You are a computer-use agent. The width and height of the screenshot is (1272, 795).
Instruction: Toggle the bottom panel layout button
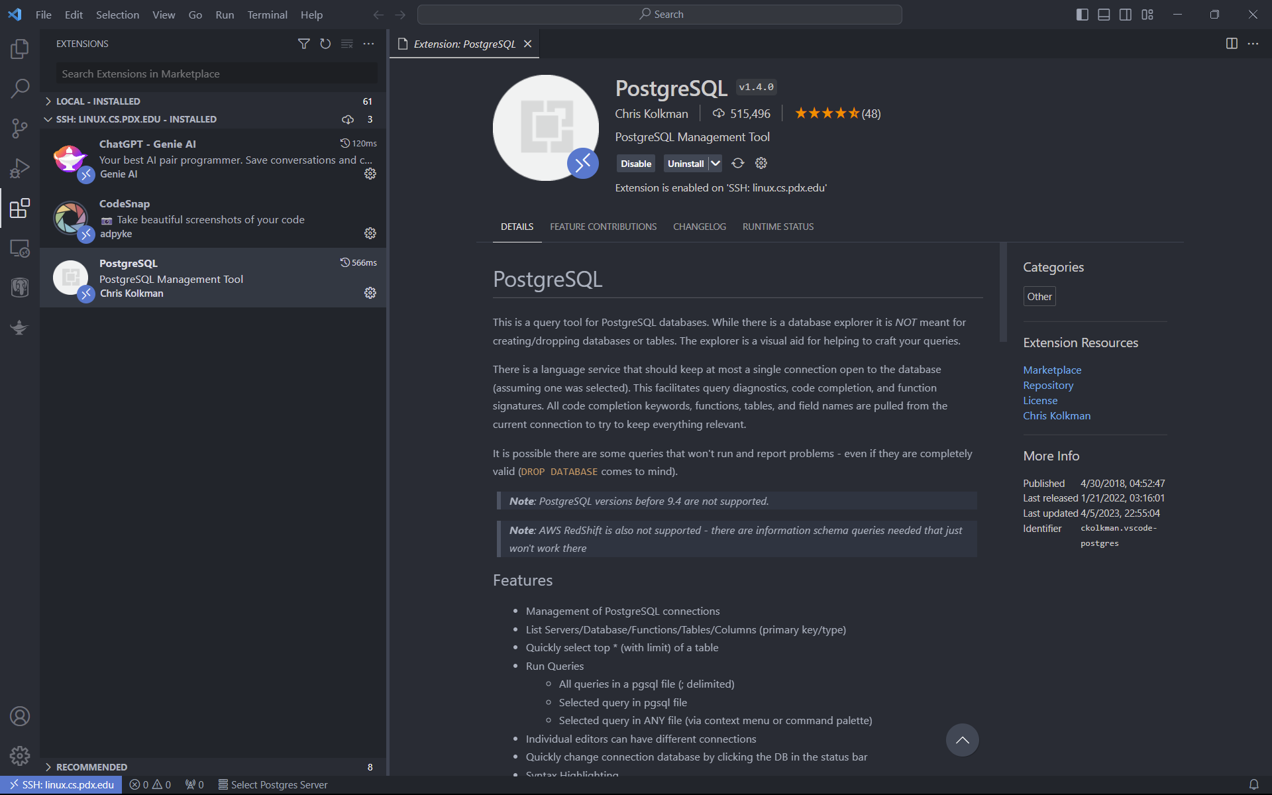(1104, 15)
